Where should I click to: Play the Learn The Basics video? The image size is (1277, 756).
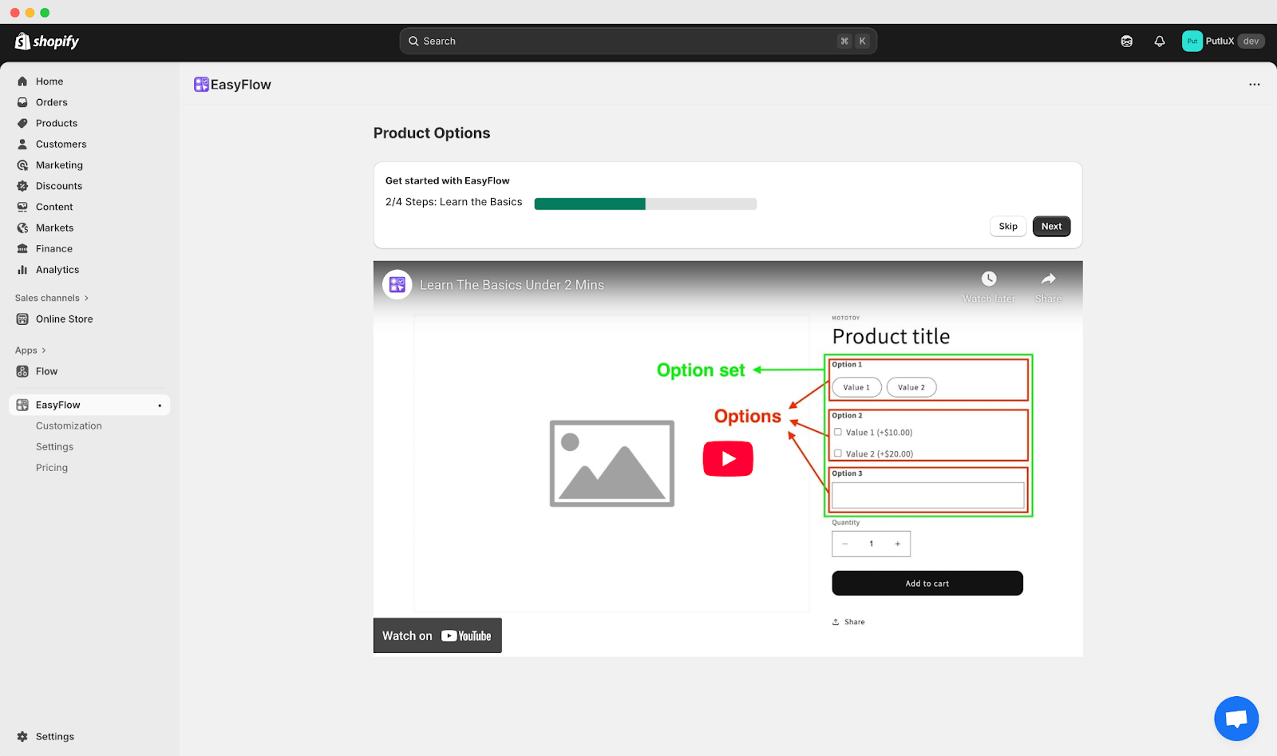pyautogui.click(x=727, y=458)
